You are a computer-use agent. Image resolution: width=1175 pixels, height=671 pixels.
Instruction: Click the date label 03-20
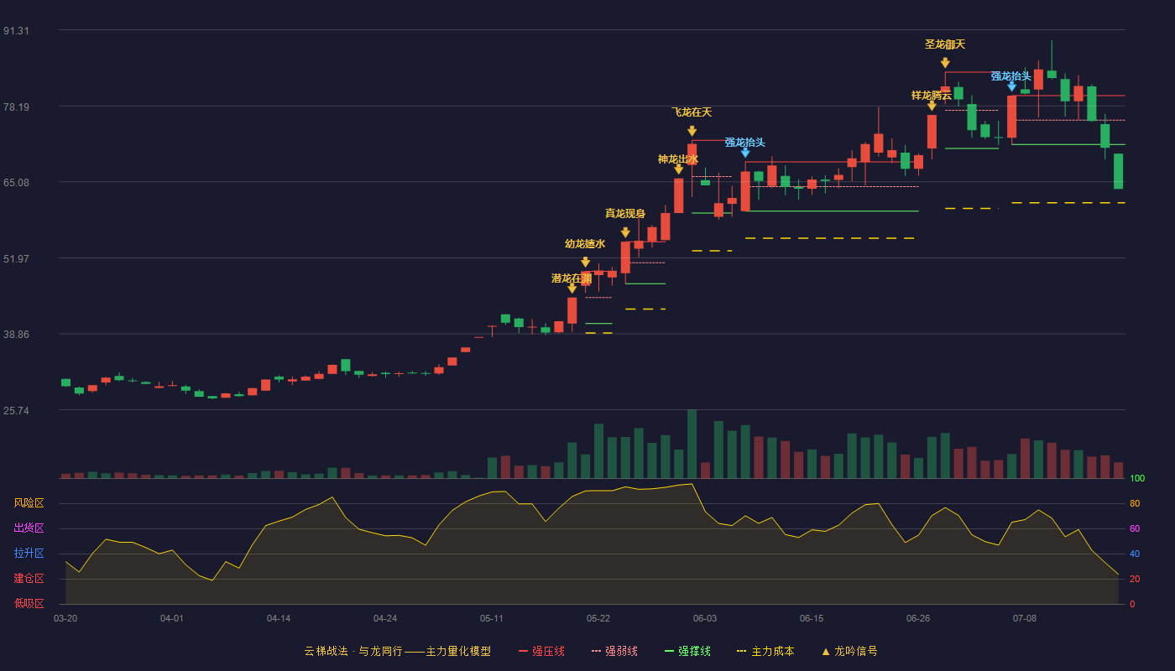pos(65,618)
